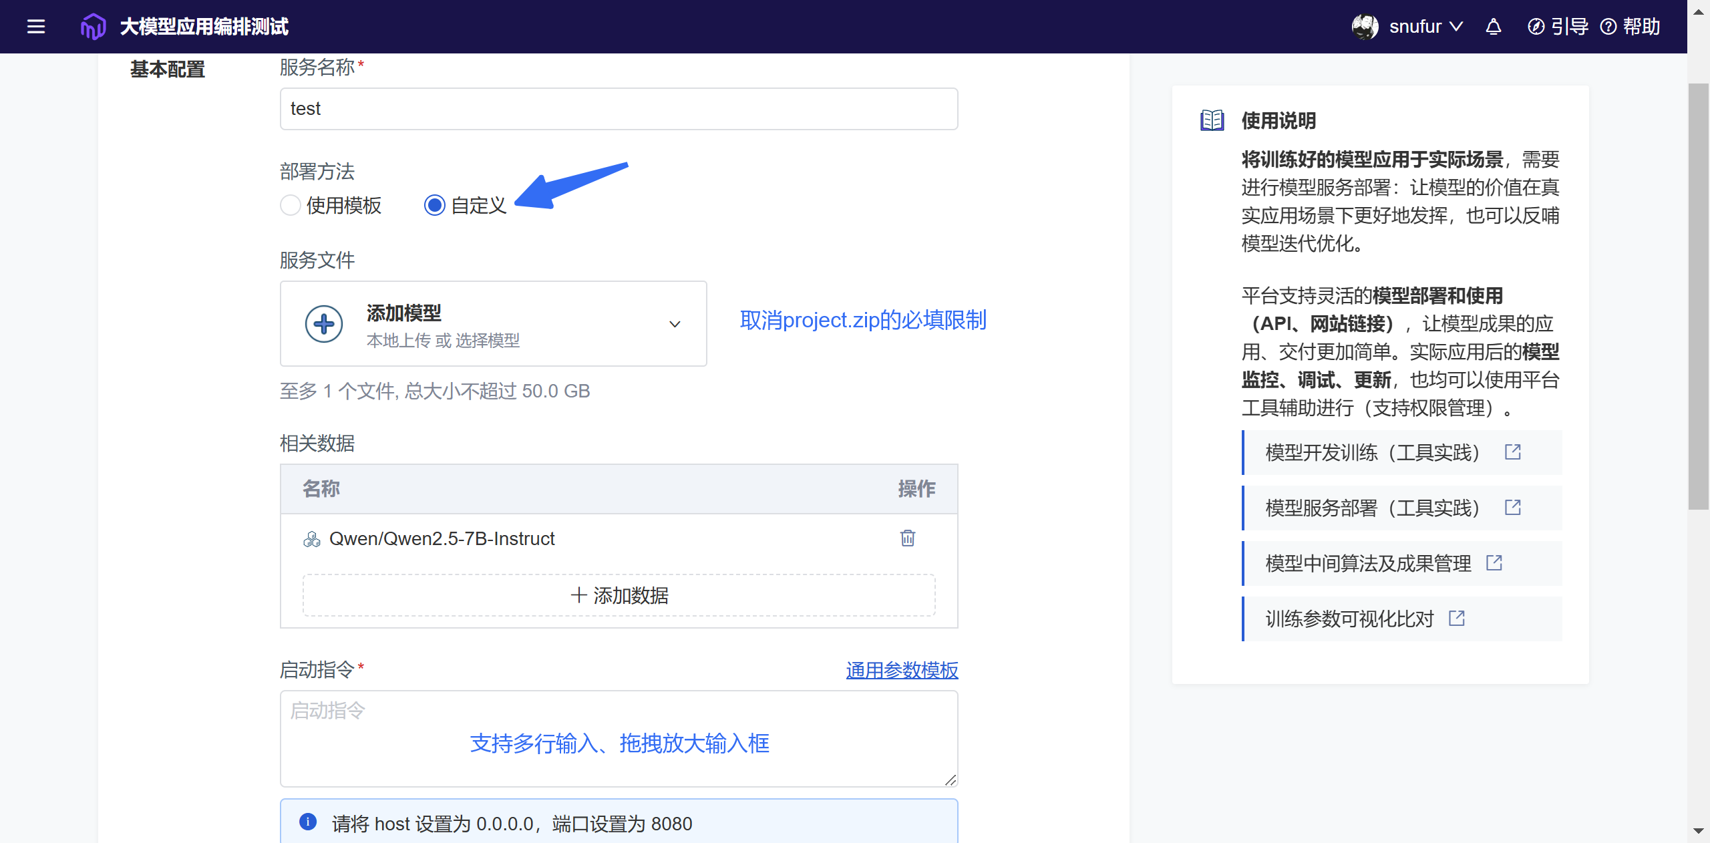This screenshot has width=1710, height=843.
Task: Click the 服务名称 input field
Action: tap(619, 109)
